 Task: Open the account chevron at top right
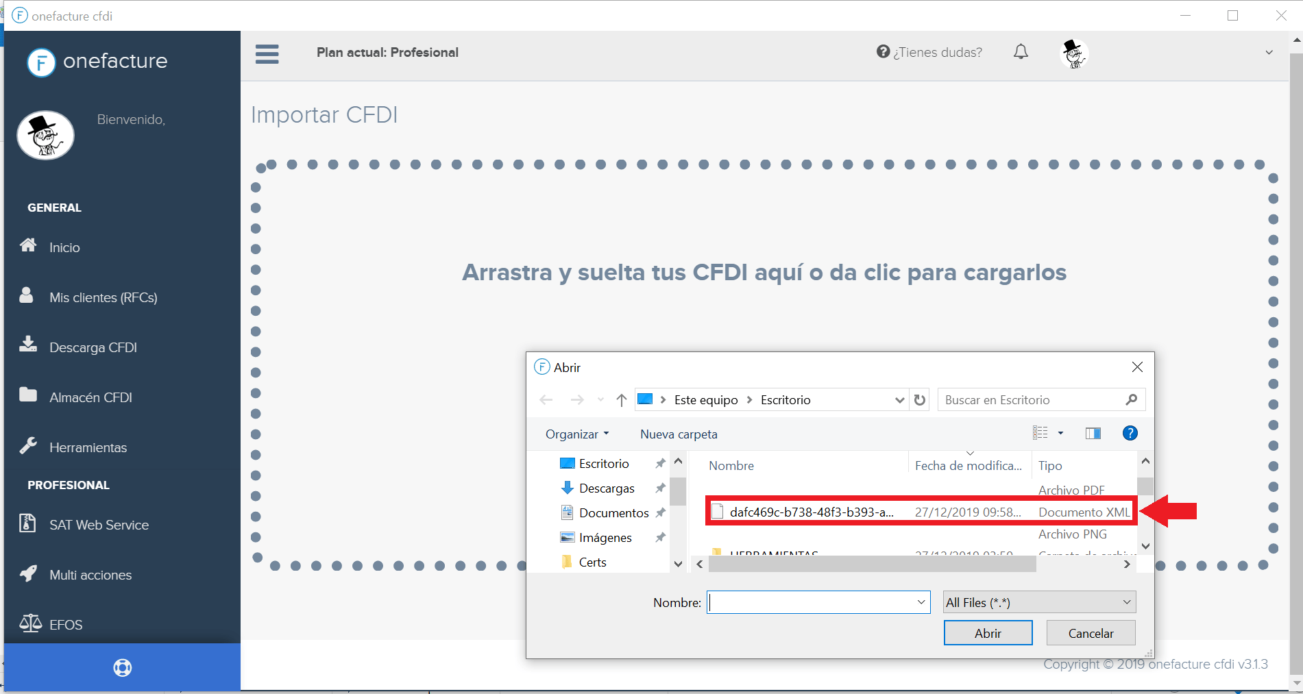click(1269, 51)
